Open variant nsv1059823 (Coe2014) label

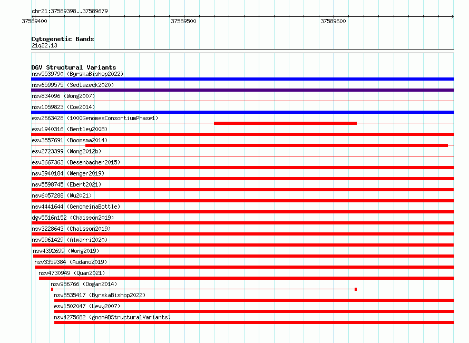(63, 107)
